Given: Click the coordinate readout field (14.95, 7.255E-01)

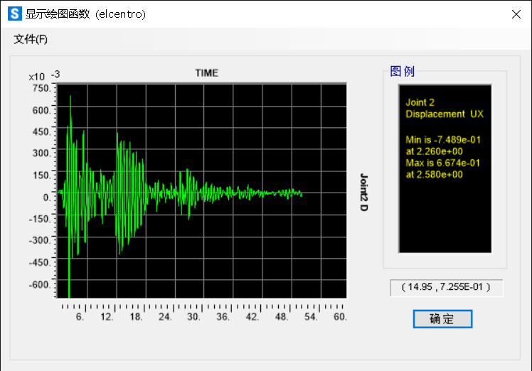Looking at the screenshot, I should coord(446,287).
